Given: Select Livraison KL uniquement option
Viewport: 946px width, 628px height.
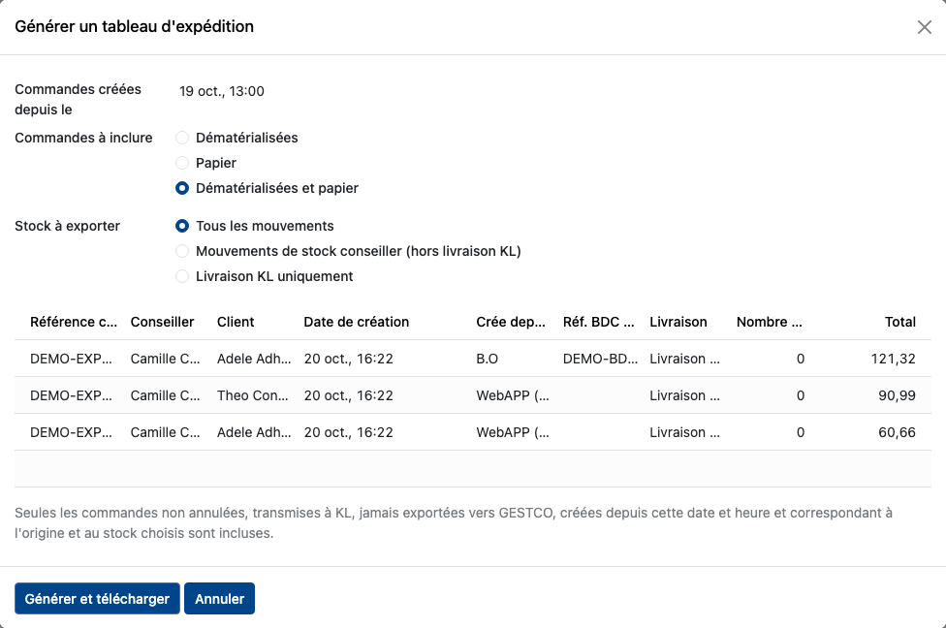Looking at the screenshot, I should click(x=182, y=277).
